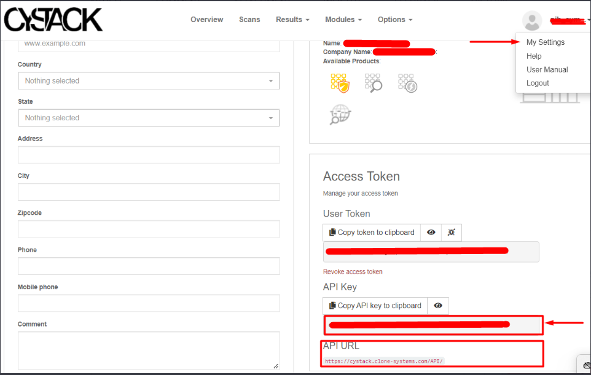Open the State dropdown
Image resolution: width=591 pixels, height=375 pixels.
(149, 118)
